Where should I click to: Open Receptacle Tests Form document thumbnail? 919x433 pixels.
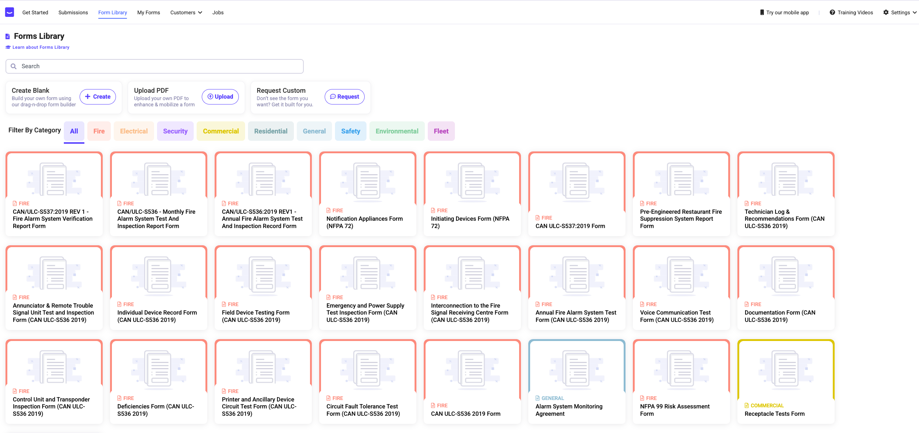coord(786,369)
